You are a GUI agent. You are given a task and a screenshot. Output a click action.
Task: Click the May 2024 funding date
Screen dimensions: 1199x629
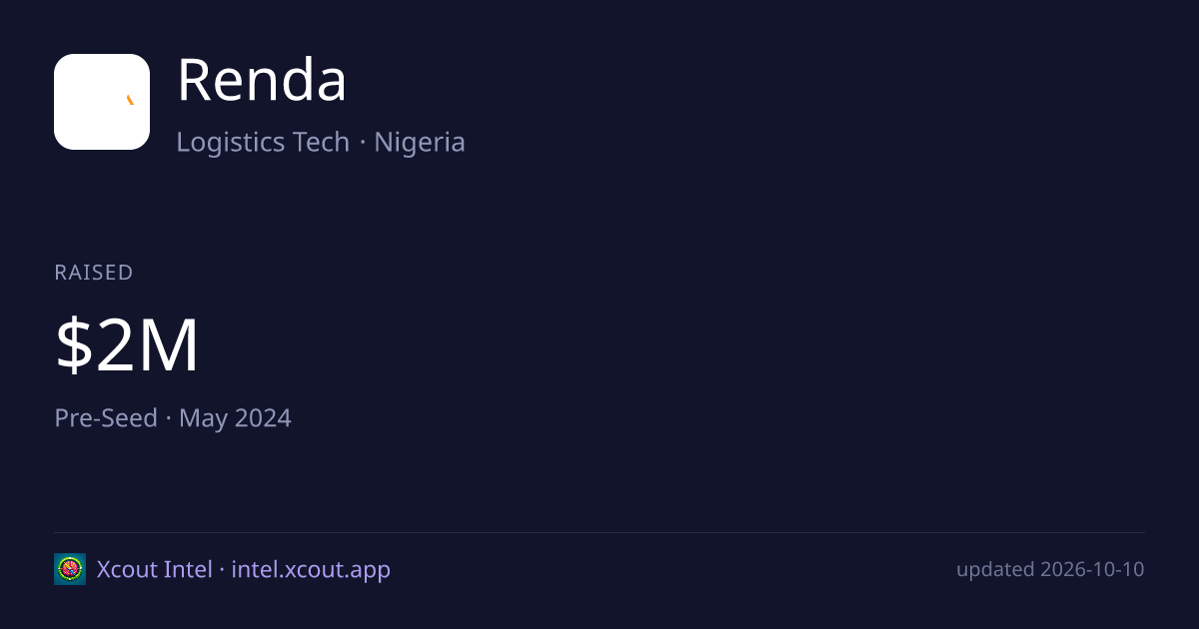point(235,417)
